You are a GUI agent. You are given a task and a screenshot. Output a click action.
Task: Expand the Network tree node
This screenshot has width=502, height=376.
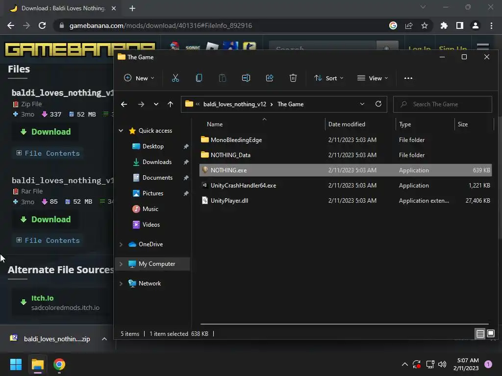(121, 283)
